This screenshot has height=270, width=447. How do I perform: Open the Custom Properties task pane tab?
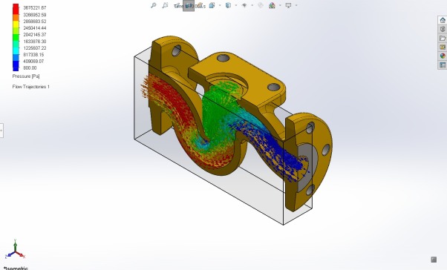click(x=443, y=65)
